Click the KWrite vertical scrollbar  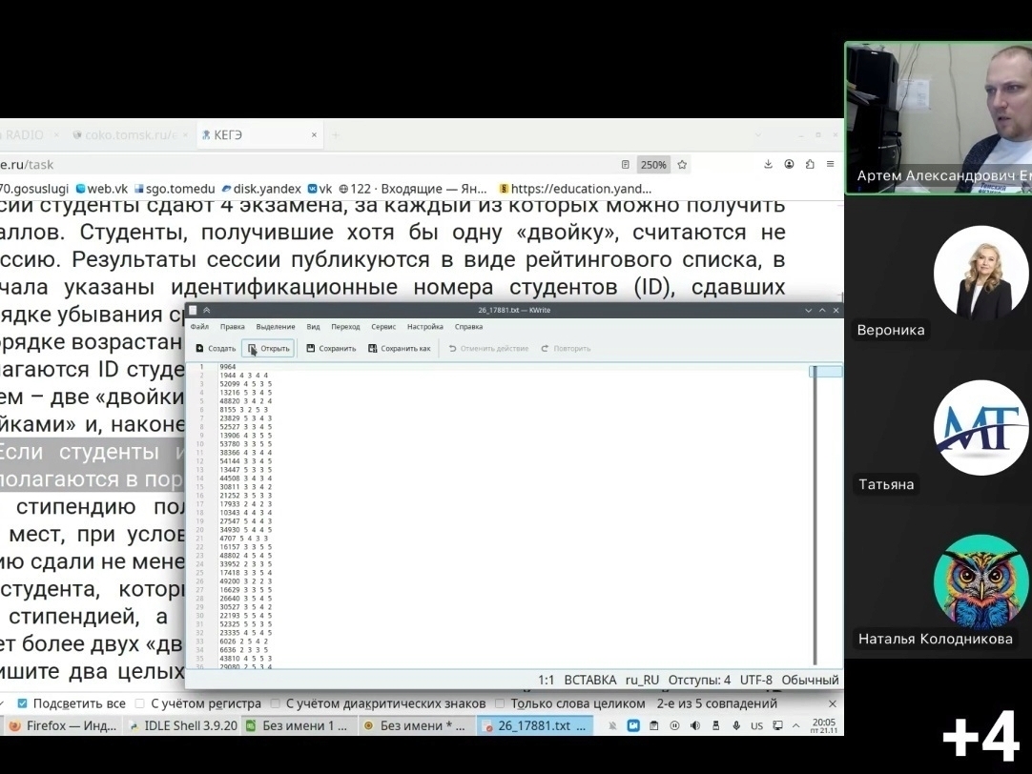(x=815, y=515)
